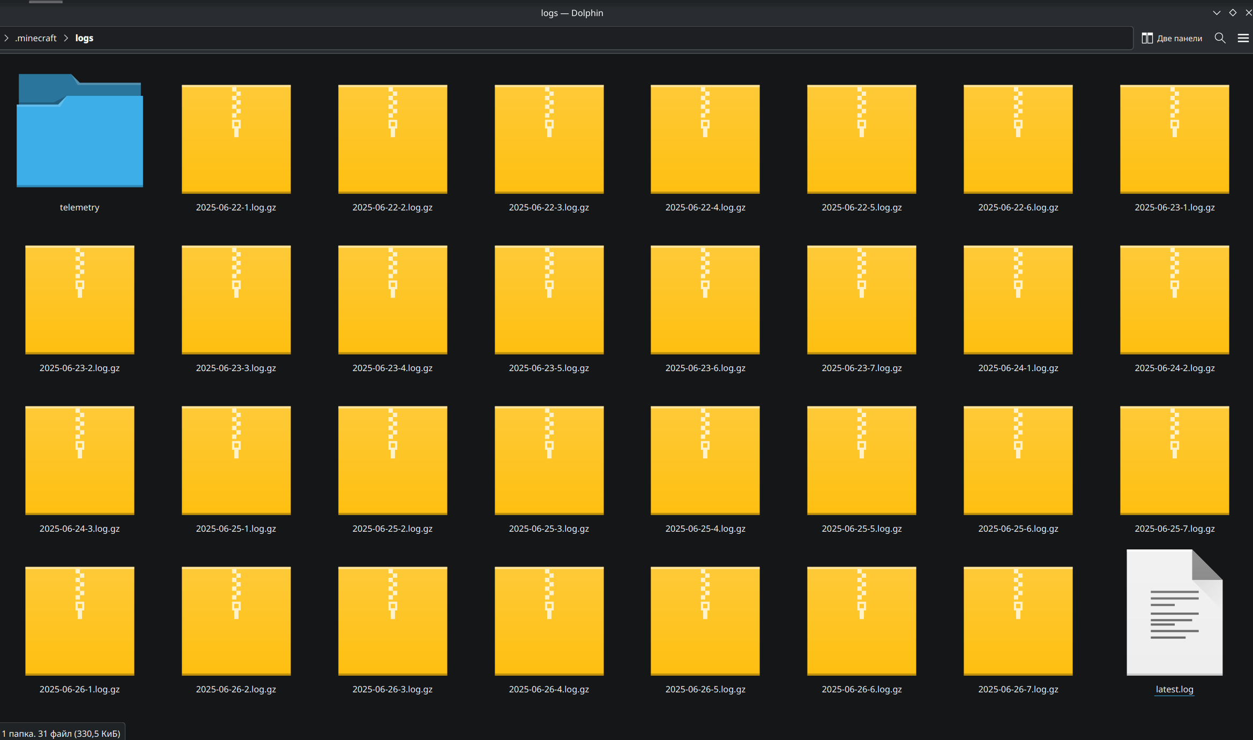Select archive 2025-06-26-7.log.gz icon

tap(1018, 621)
